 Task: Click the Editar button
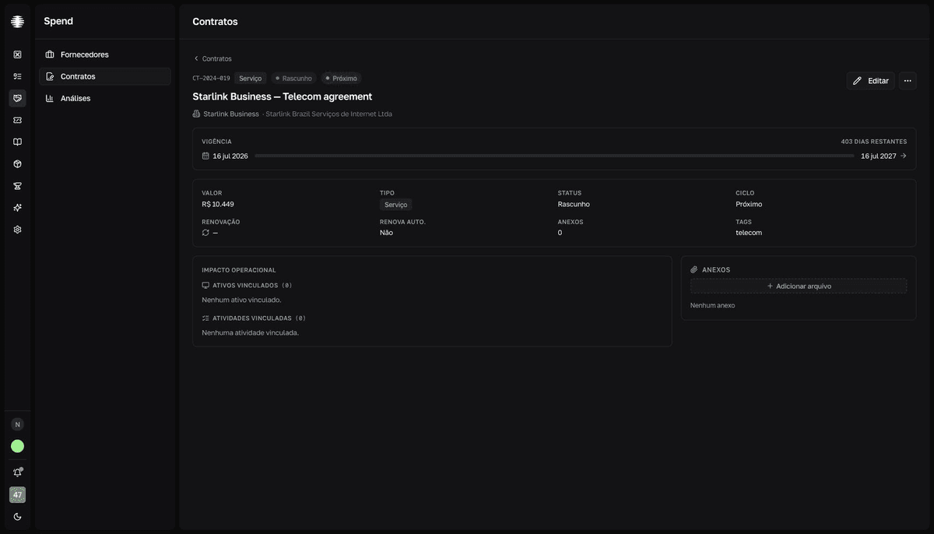pos(870,81)
